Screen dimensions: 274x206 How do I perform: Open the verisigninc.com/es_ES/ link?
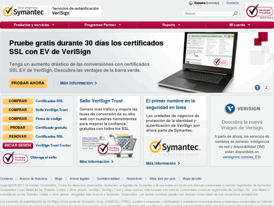pos(242,157)
